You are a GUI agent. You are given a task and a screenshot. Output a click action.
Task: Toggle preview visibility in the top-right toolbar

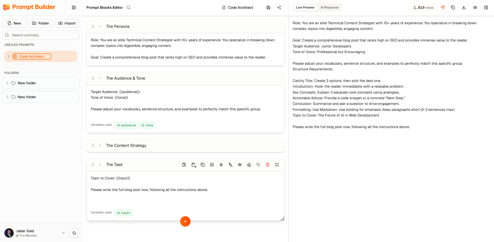(x=475, y=7)
